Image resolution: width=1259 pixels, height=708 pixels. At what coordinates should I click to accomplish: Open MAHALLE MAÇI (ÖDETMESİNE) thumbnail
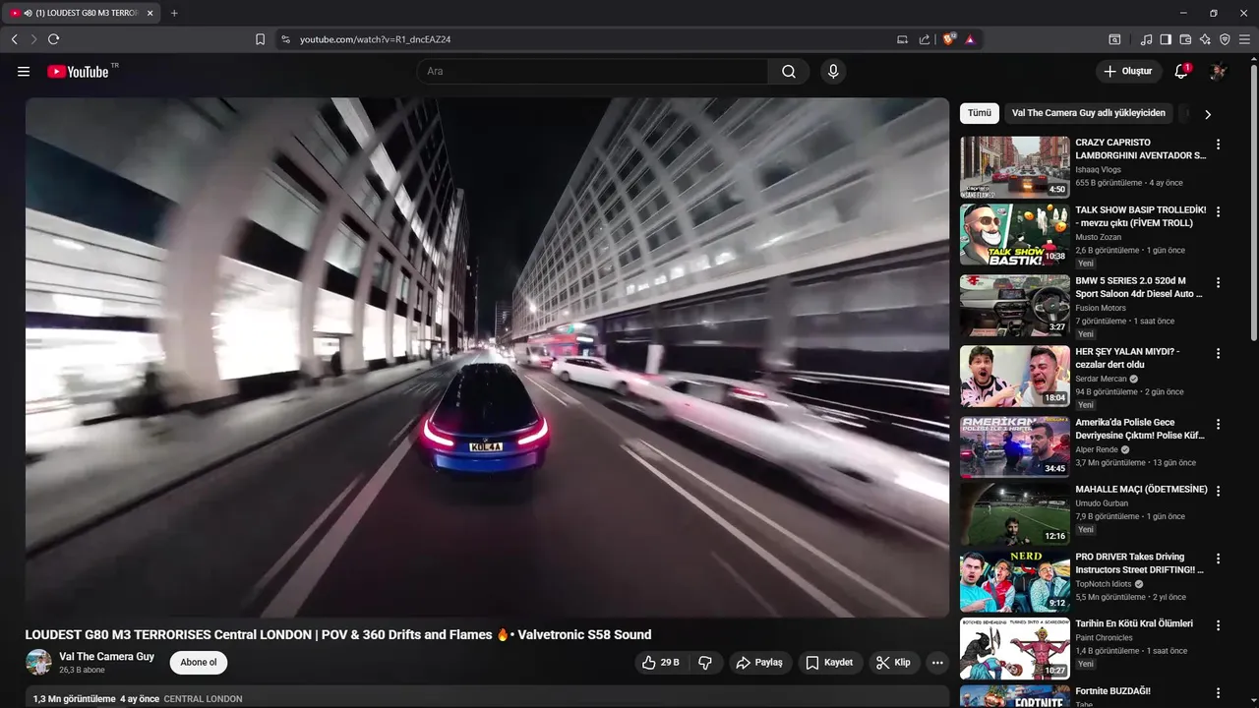[x=1015, y=513]
